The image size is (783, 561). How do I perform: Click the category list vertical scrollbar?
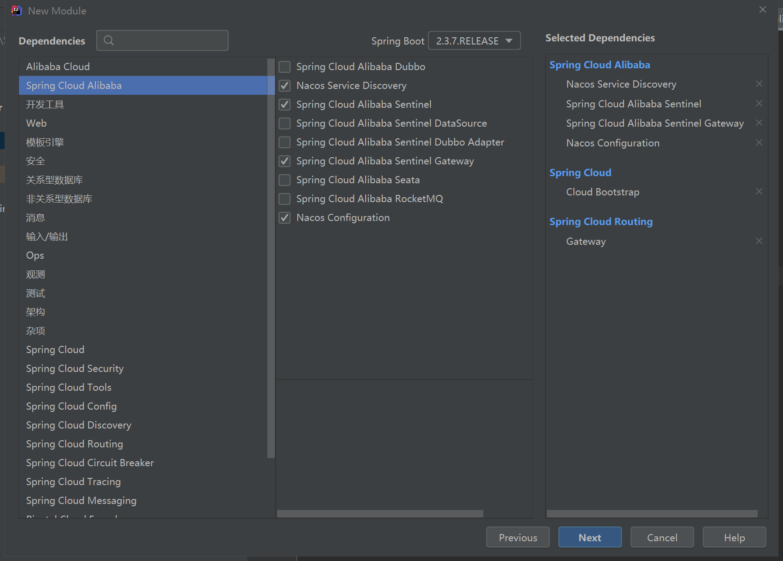(x=271, y=258)
